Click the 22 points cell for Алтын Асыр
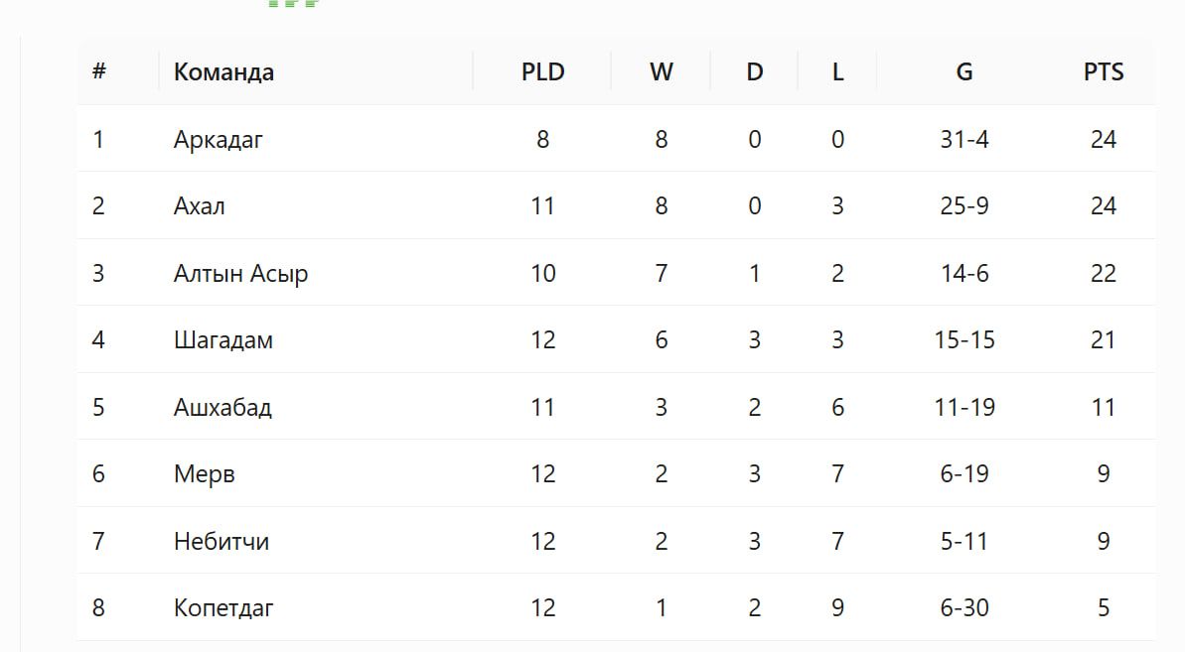 pyautogui.click(x=1104, y=273)
